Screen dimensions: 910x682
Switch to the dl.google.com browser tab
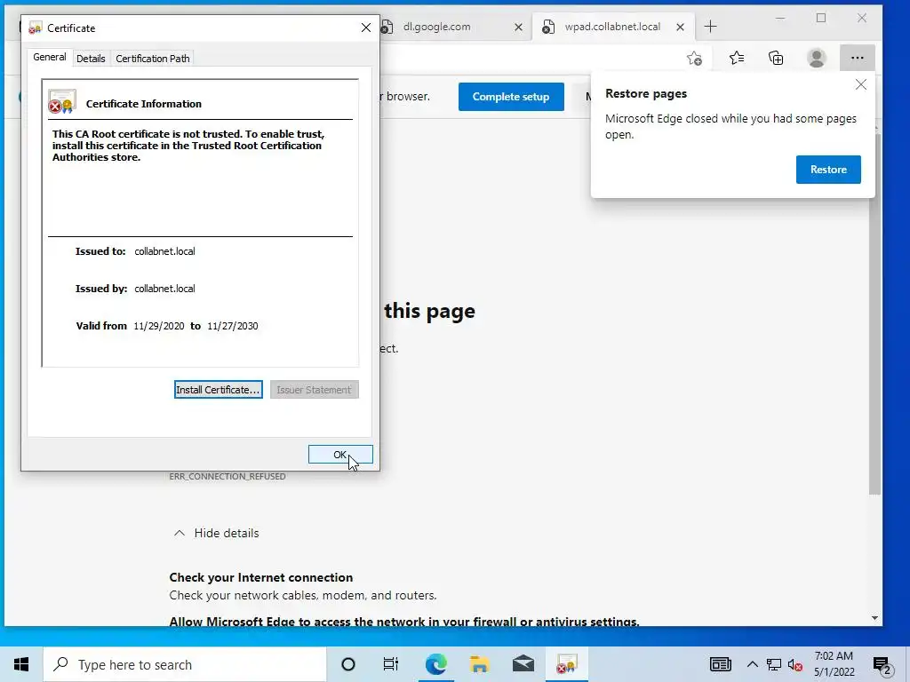click(x=436, y=27)
